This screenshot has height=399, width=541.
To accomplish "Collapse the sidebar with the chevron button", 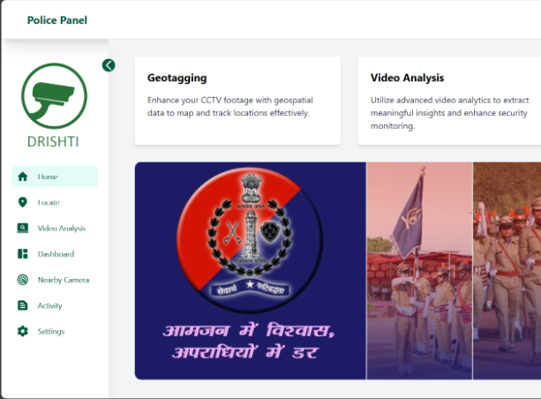I will point(109,65).
